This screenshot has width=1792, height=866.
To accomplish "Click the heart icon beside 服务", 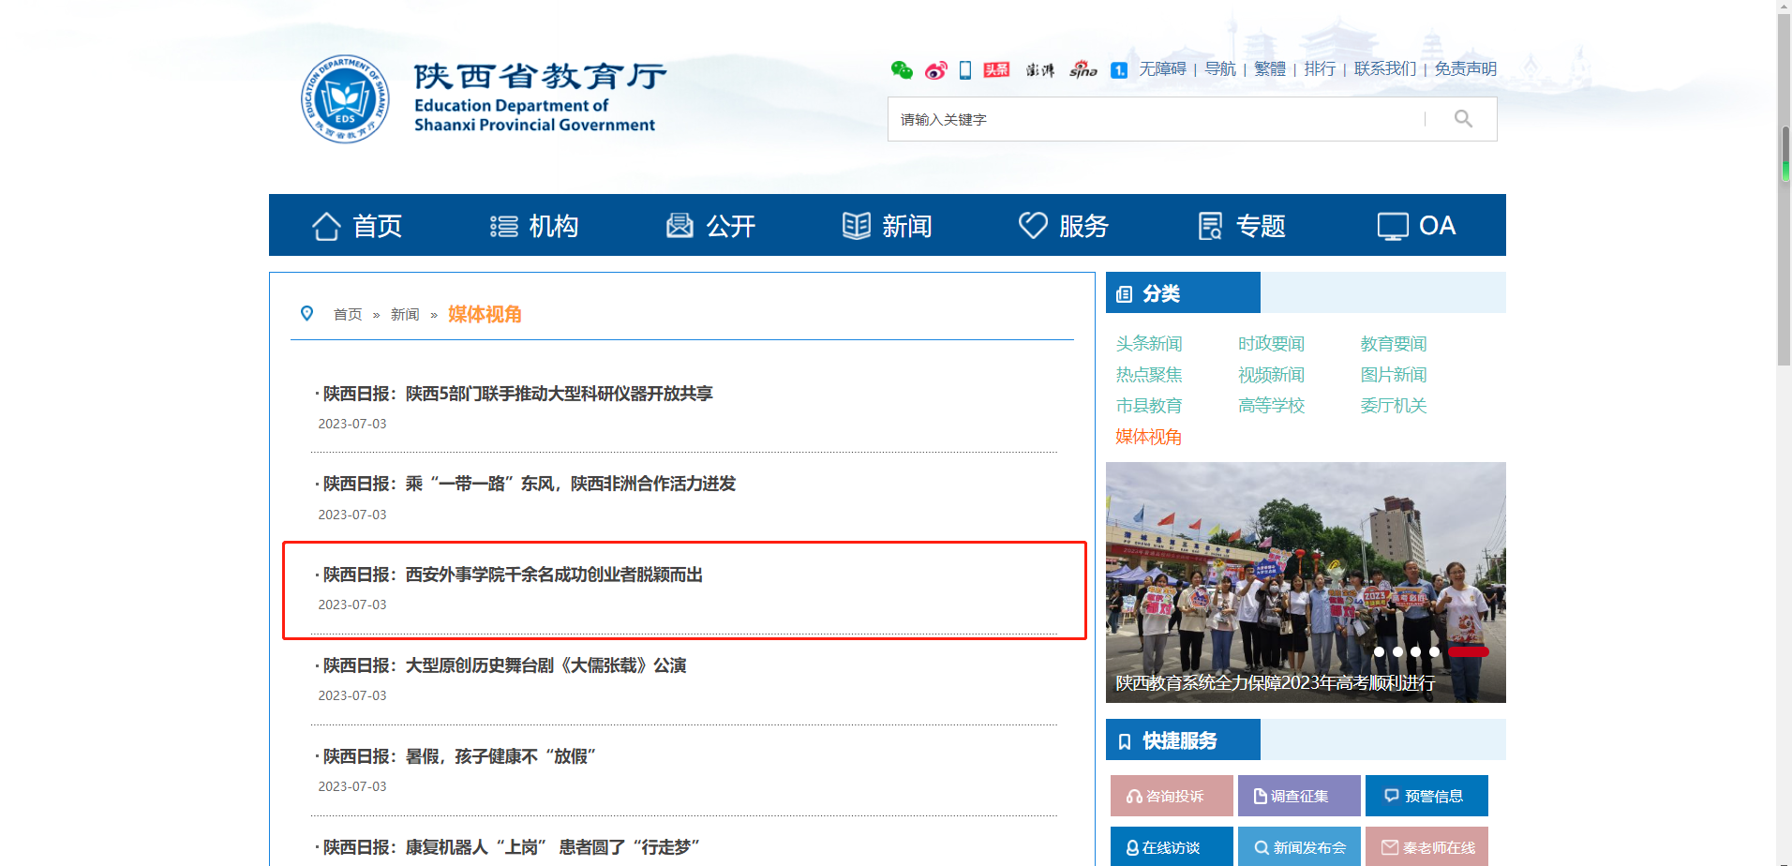I will [x=1033, y=225].
